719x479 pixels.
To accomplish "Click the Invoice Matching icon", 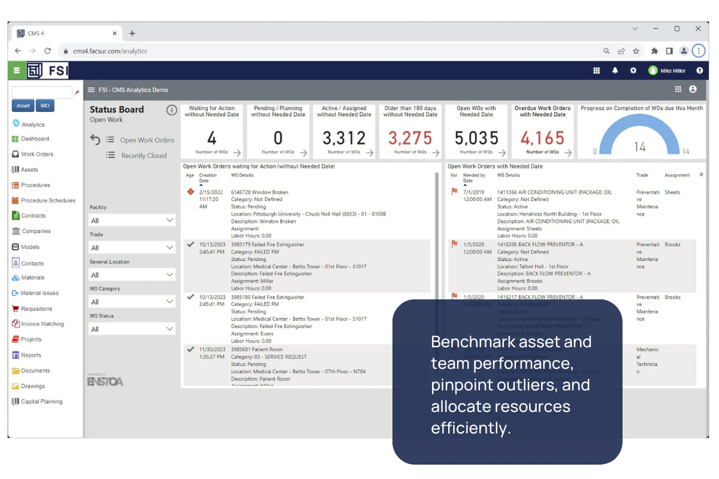I will (x=15, y=323).
